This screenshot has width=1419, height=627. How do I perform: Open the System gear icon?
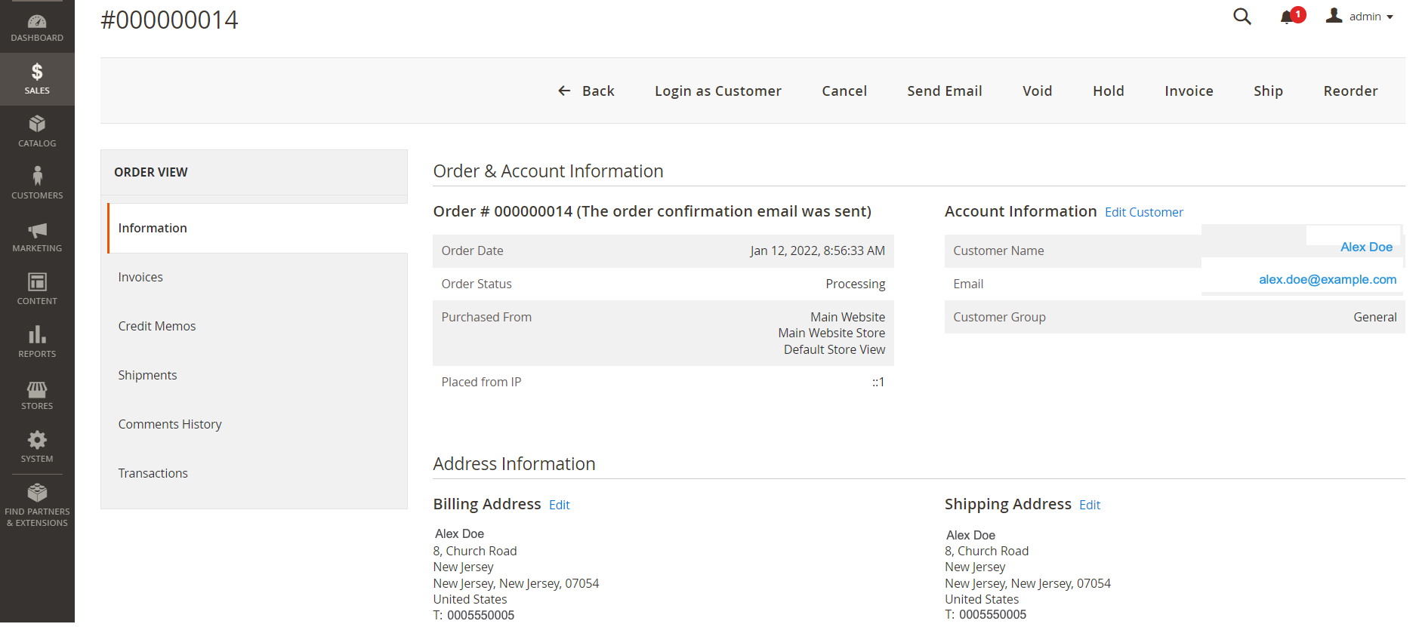tap(37, 441)
